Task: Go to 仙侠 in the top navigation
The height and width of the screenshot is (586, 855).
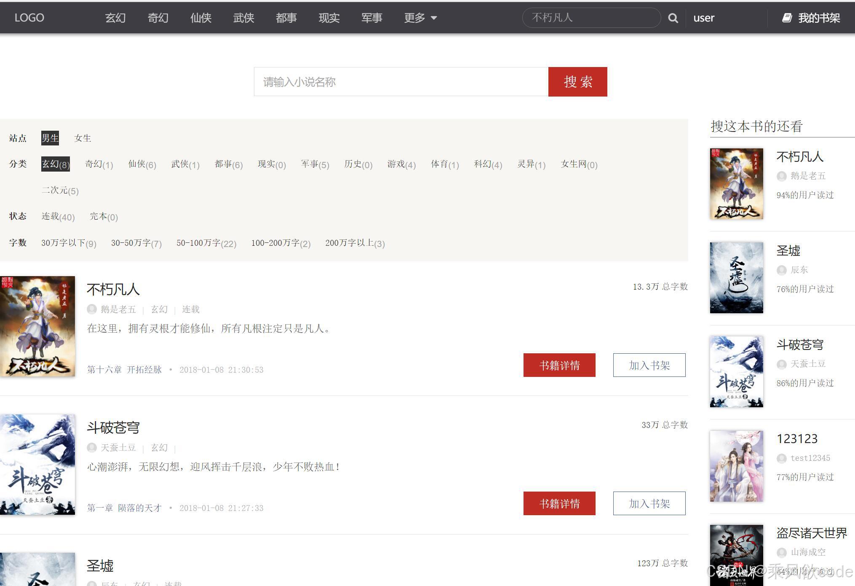Action: 201,18
